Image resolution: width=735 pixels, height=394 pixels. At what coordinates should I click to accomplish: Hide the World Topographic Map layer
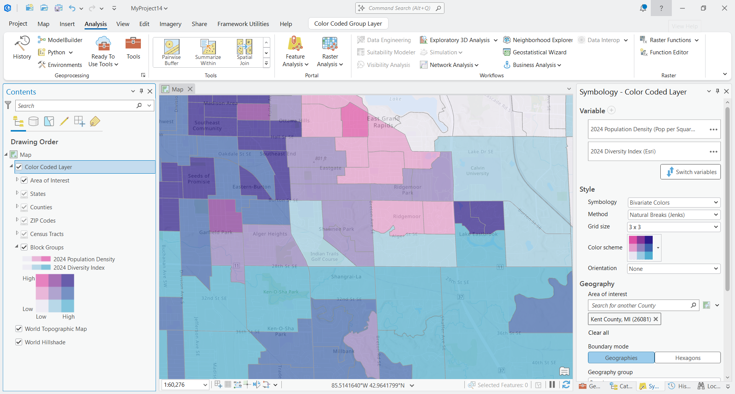[x=19, y=329]
